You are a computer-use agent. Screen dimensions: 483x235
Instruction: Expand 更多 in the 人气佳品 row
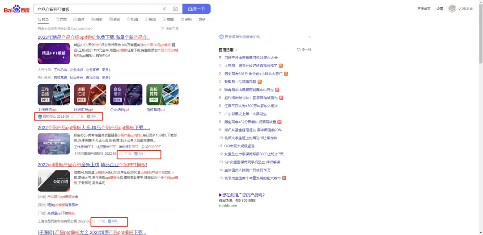(x=106, y=70)
